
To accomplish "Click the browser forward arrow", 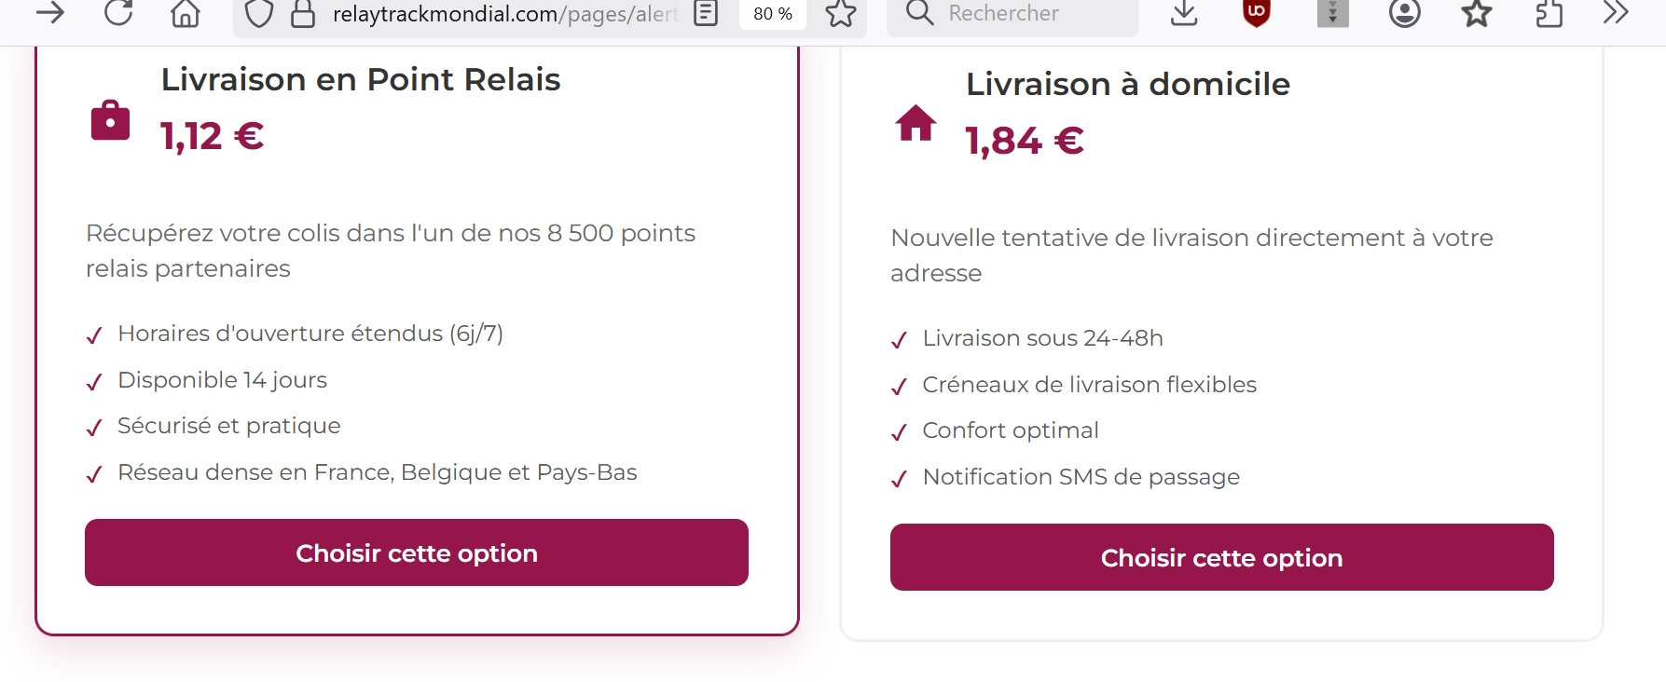I will coord(49,13).
